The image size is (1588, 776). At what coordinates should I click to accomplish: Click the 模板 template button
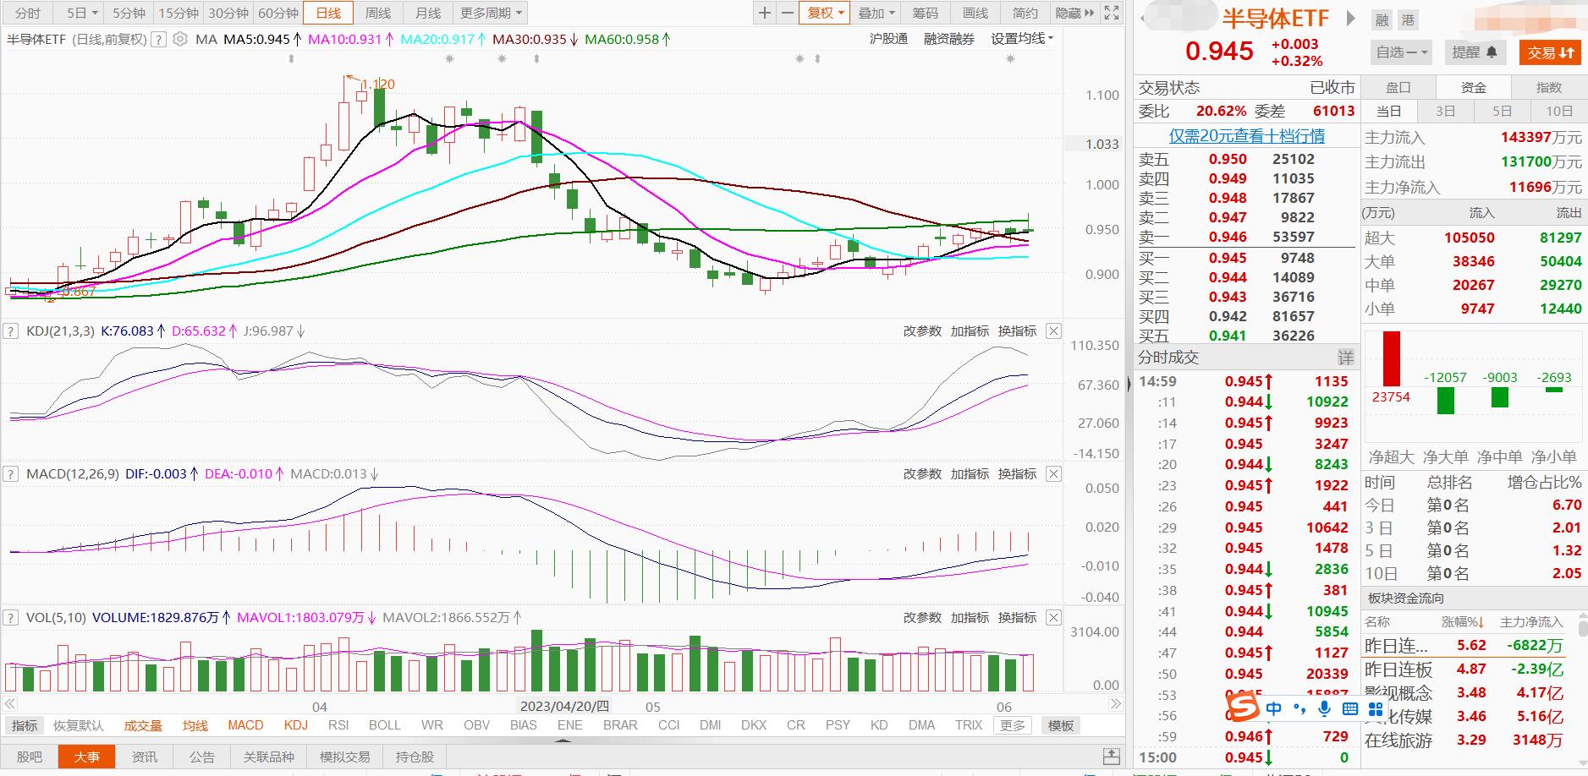pyautogui.click(x=1061, y=725)
